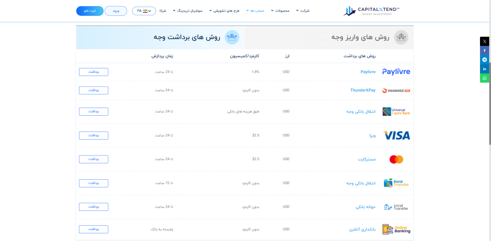Share page on X (Twitter)
This screenshot has height=241, width=491.
(x=484, y=41)
